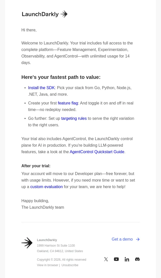161x278 pixels.
Task: Click the 'Here's your fastest path to value' heading
Action: point(61,77)
